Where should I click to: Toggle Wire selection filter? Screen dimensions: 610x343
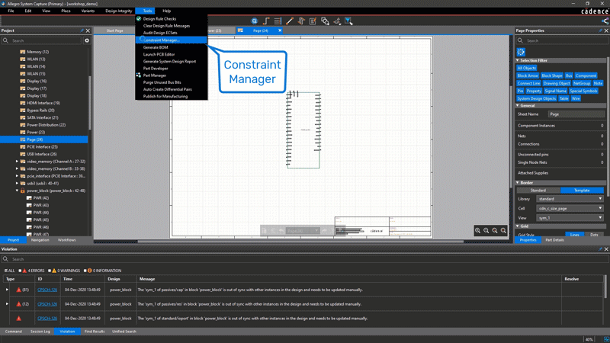click(576, 98)
